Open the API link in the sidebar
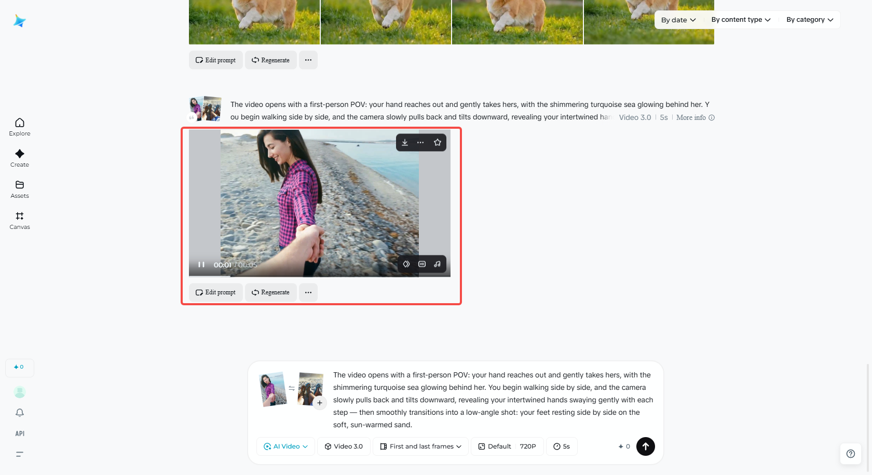This screenshot has width=872, height=475. (x=20, y=433)
